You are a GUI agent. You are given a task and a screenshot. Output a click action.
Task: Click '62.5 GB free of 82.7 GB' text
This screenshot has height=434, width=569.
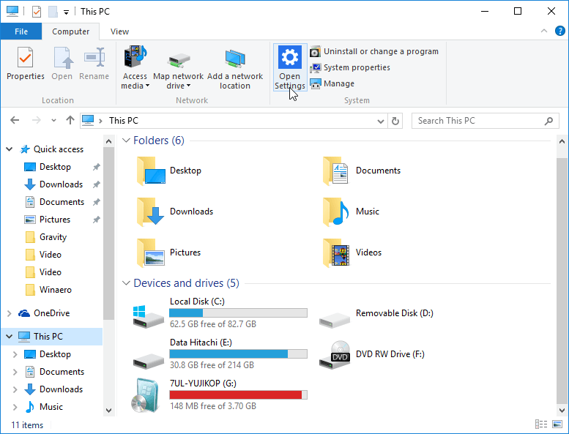(x=213, y=324)
